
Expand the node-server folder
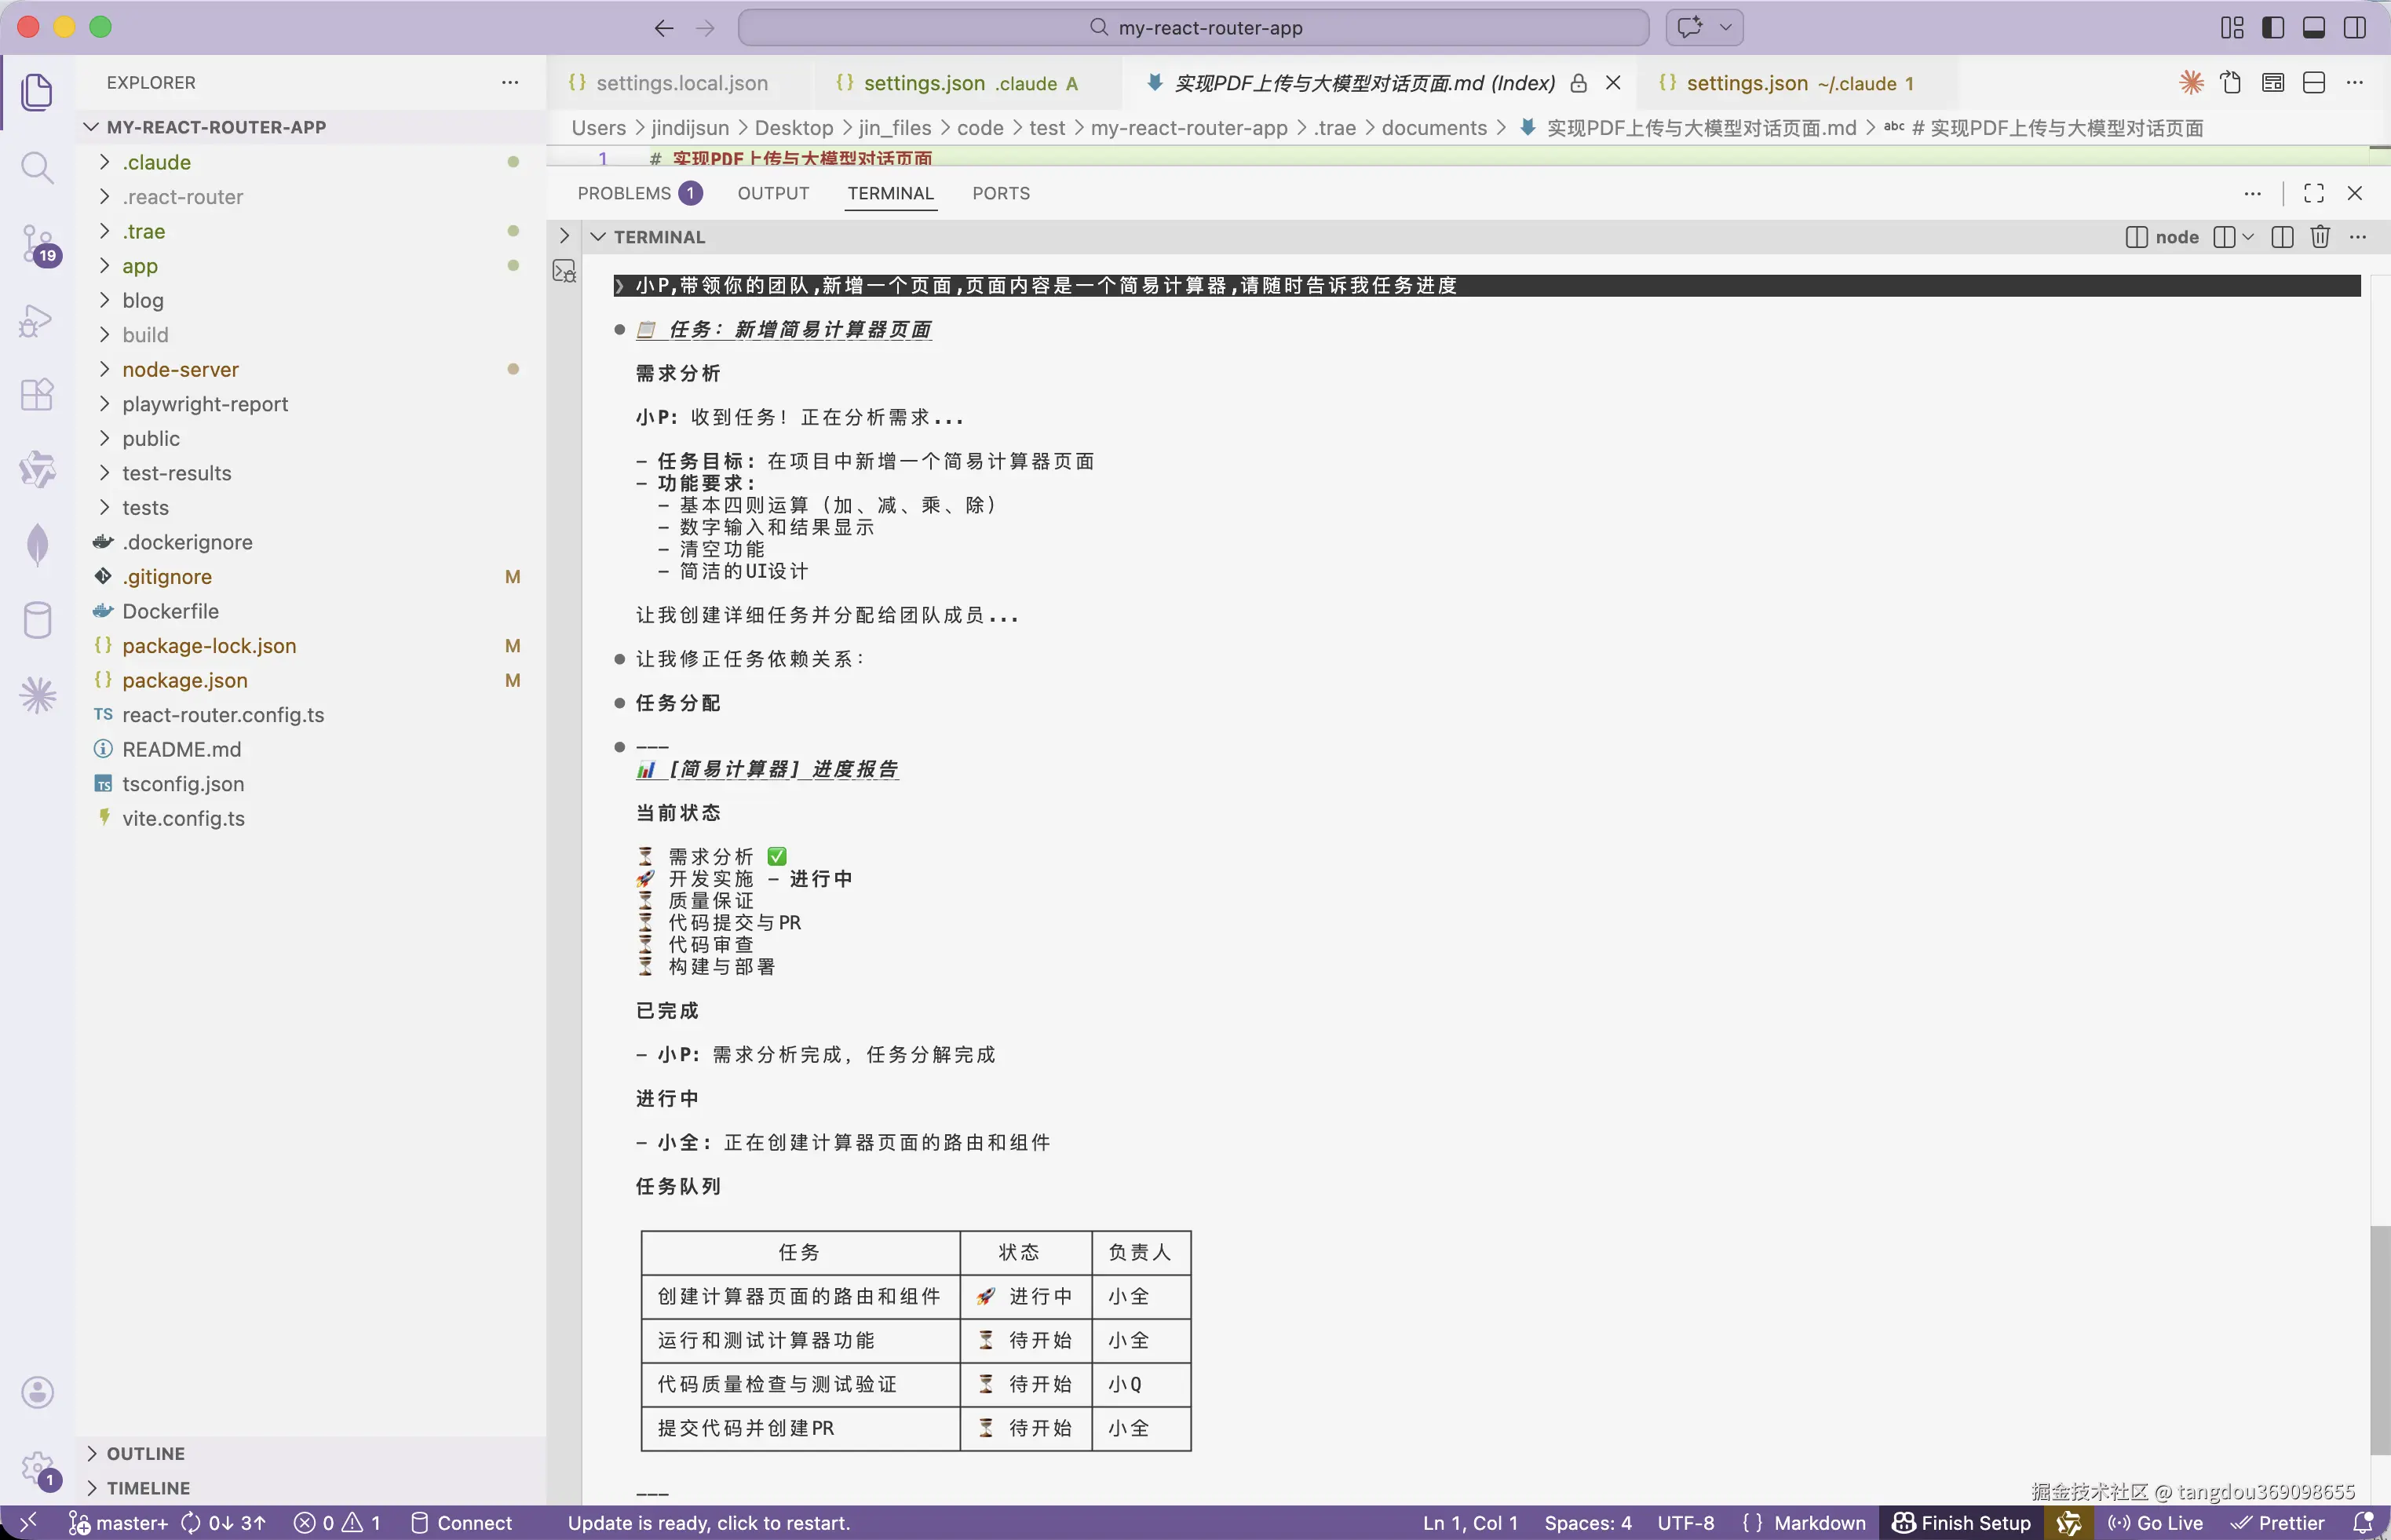[181, 370]
